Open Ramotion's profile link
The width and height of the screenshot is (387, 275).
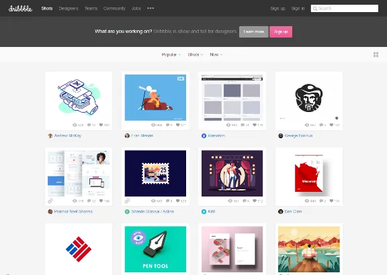coord(216,135)
